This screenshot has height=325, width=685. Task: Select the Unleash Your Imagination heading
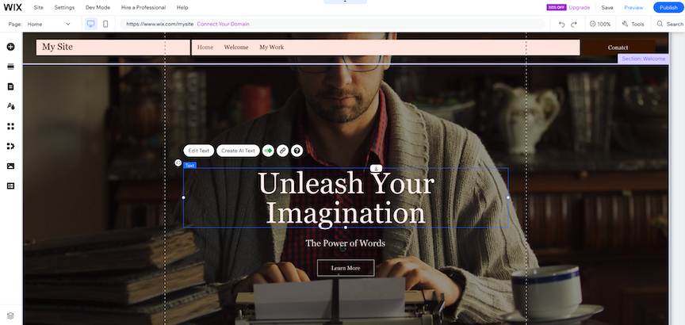tap(346, 197)
